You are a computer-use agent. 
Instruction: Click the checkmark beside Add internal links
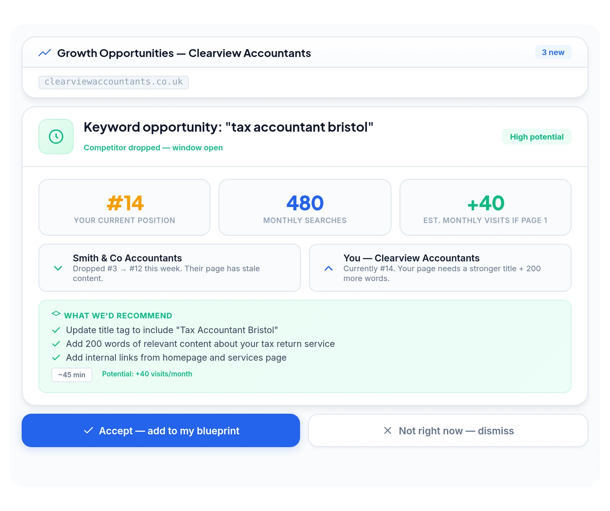click(x=56, y=357)
